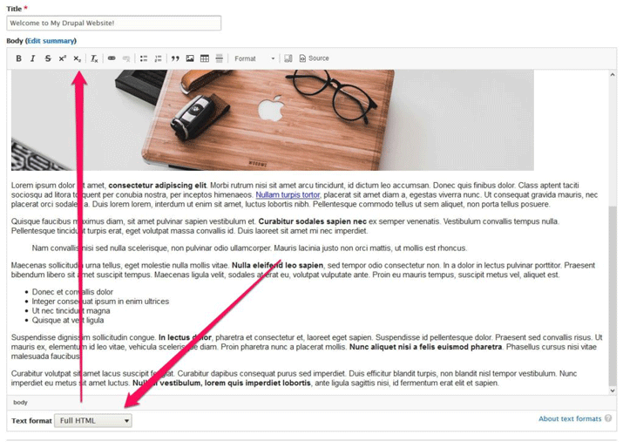Image resolution: width=623 pixels, height=448 pixels.
Task: Click the help icon beside About text formats
Action: tap(608, 418)
